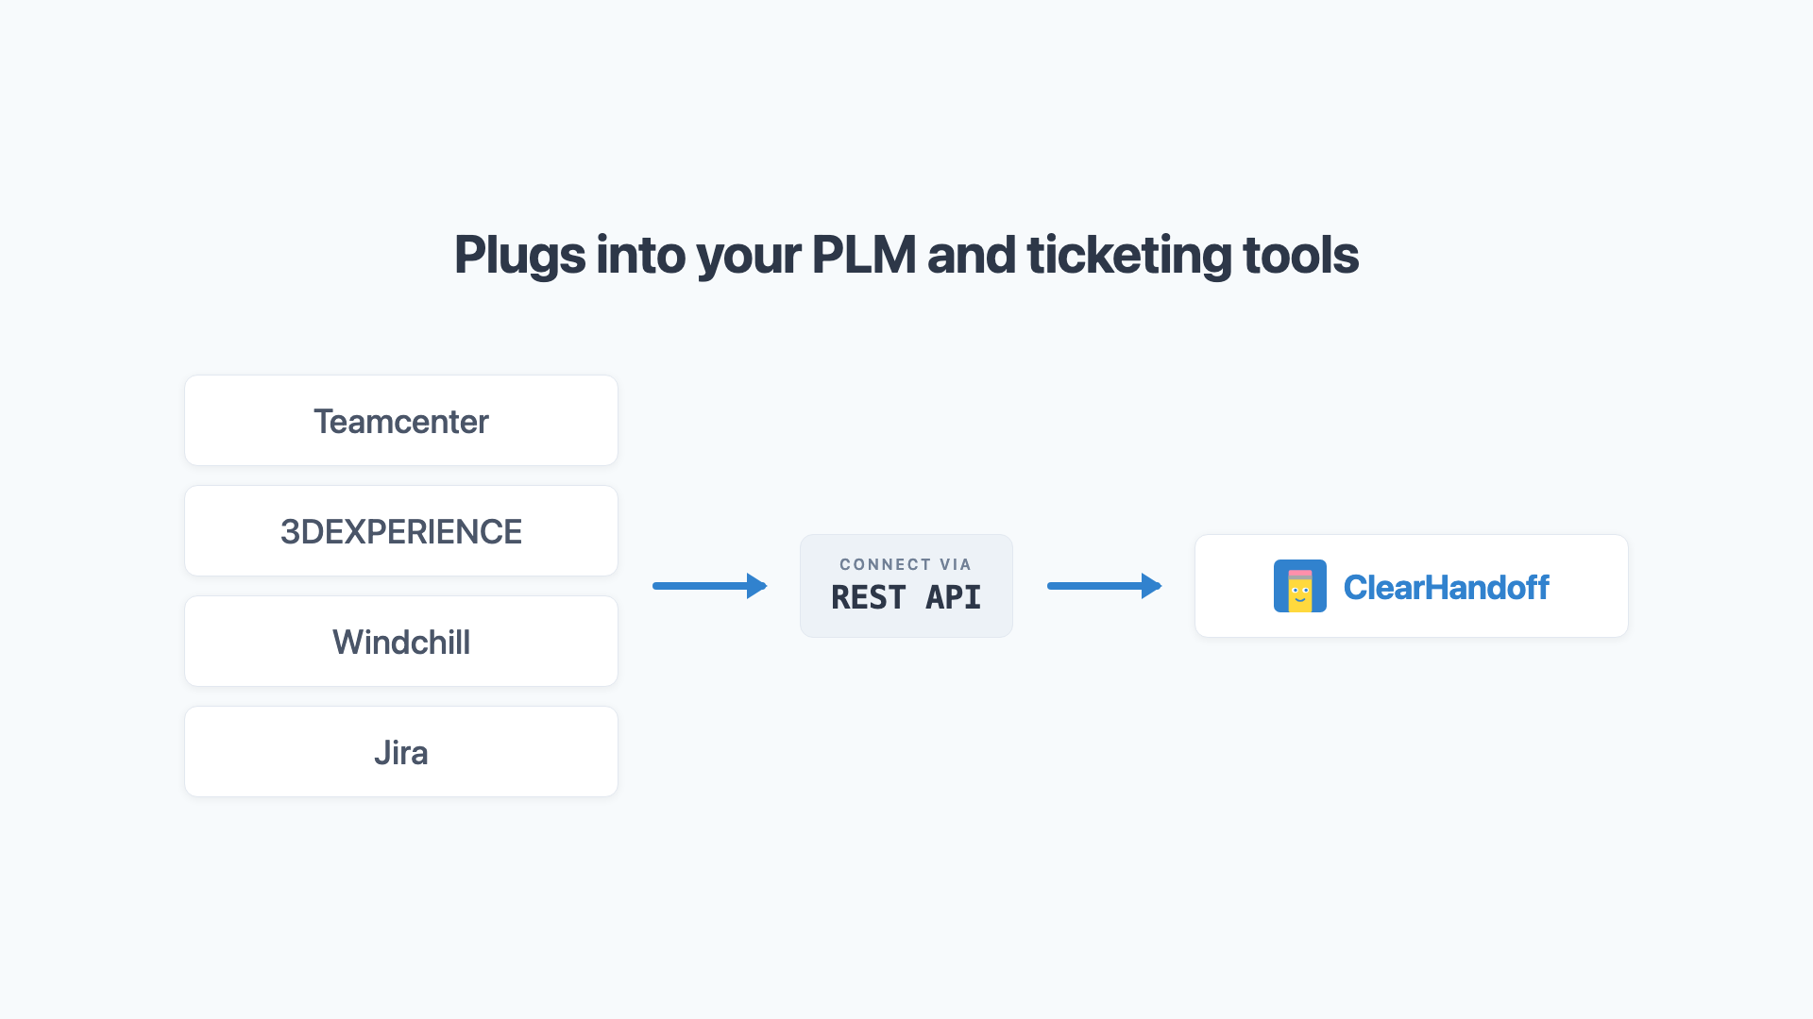Click the Teamcenter text label
Screen dimensions: 1813x1019
tap(401, 422)
